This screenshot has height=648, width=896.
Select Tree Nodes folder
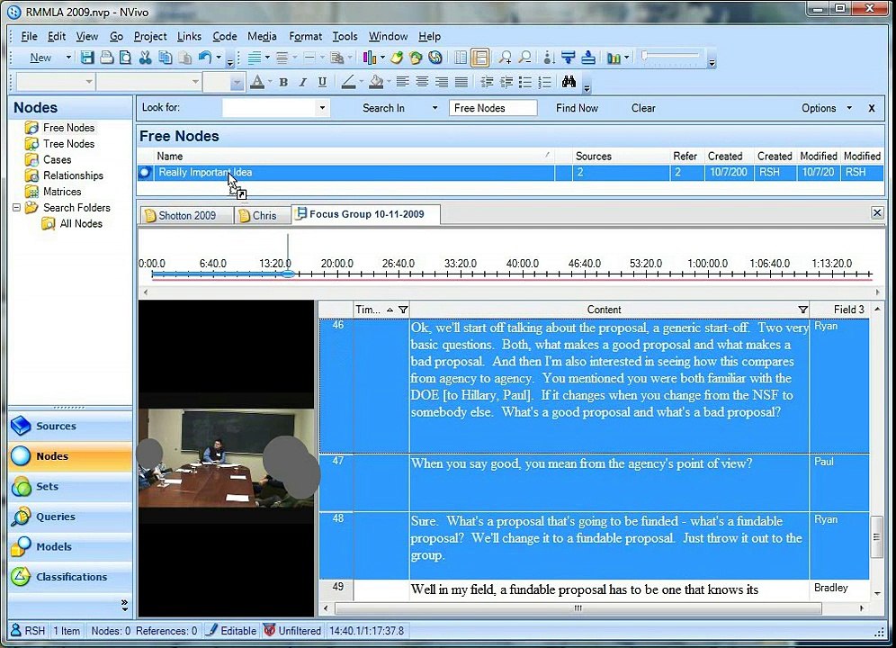tap(68, 144)
